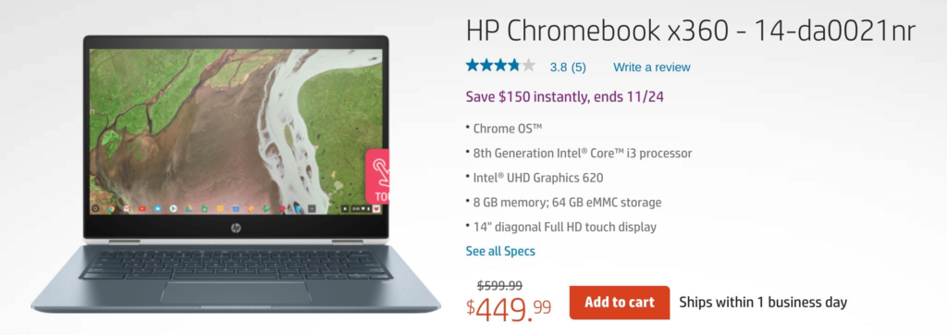Add the Chromebook to the cart
The width and height of the screenshot is (947, 335).
(x=620, y=303)
